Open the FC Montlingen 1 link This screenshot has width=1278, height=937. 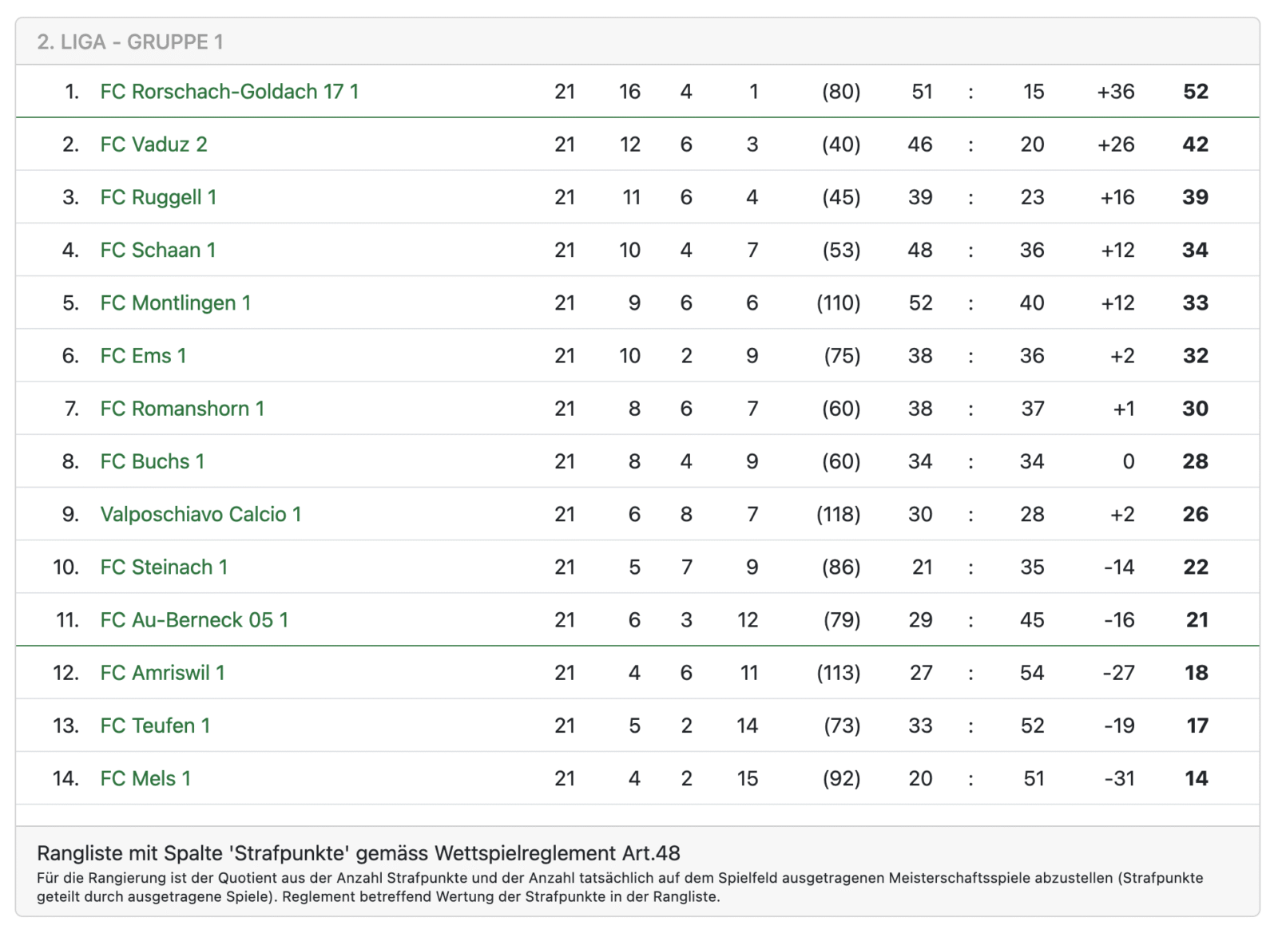click(176, 303)
